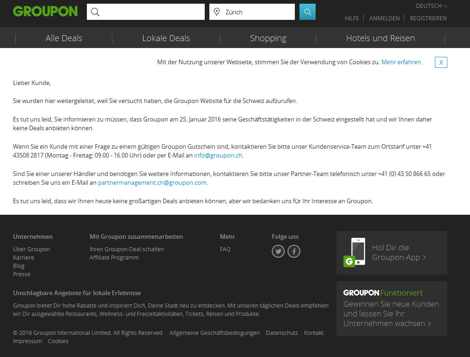Open the Presse footer link
The width and height of the screenshot is (470, 357).
tap(22, 274)
